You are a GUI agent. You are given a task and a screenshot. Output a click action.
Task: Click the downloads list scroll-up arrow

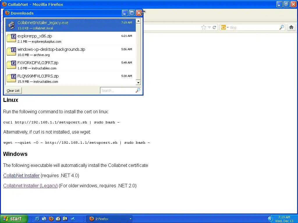tap(138, 21)
